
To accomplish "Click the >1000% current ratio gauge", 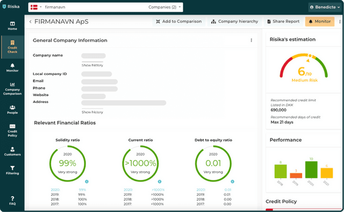I will 140,164.
